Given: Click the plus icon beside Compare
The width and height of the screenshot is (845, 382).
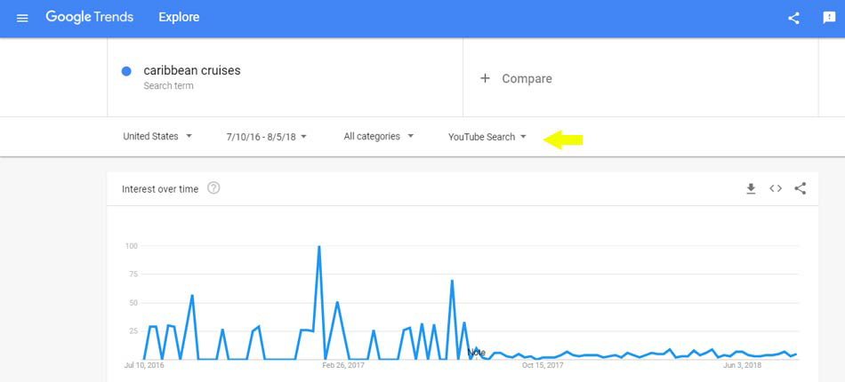Looking at the screenshot, I should (485, 78).
